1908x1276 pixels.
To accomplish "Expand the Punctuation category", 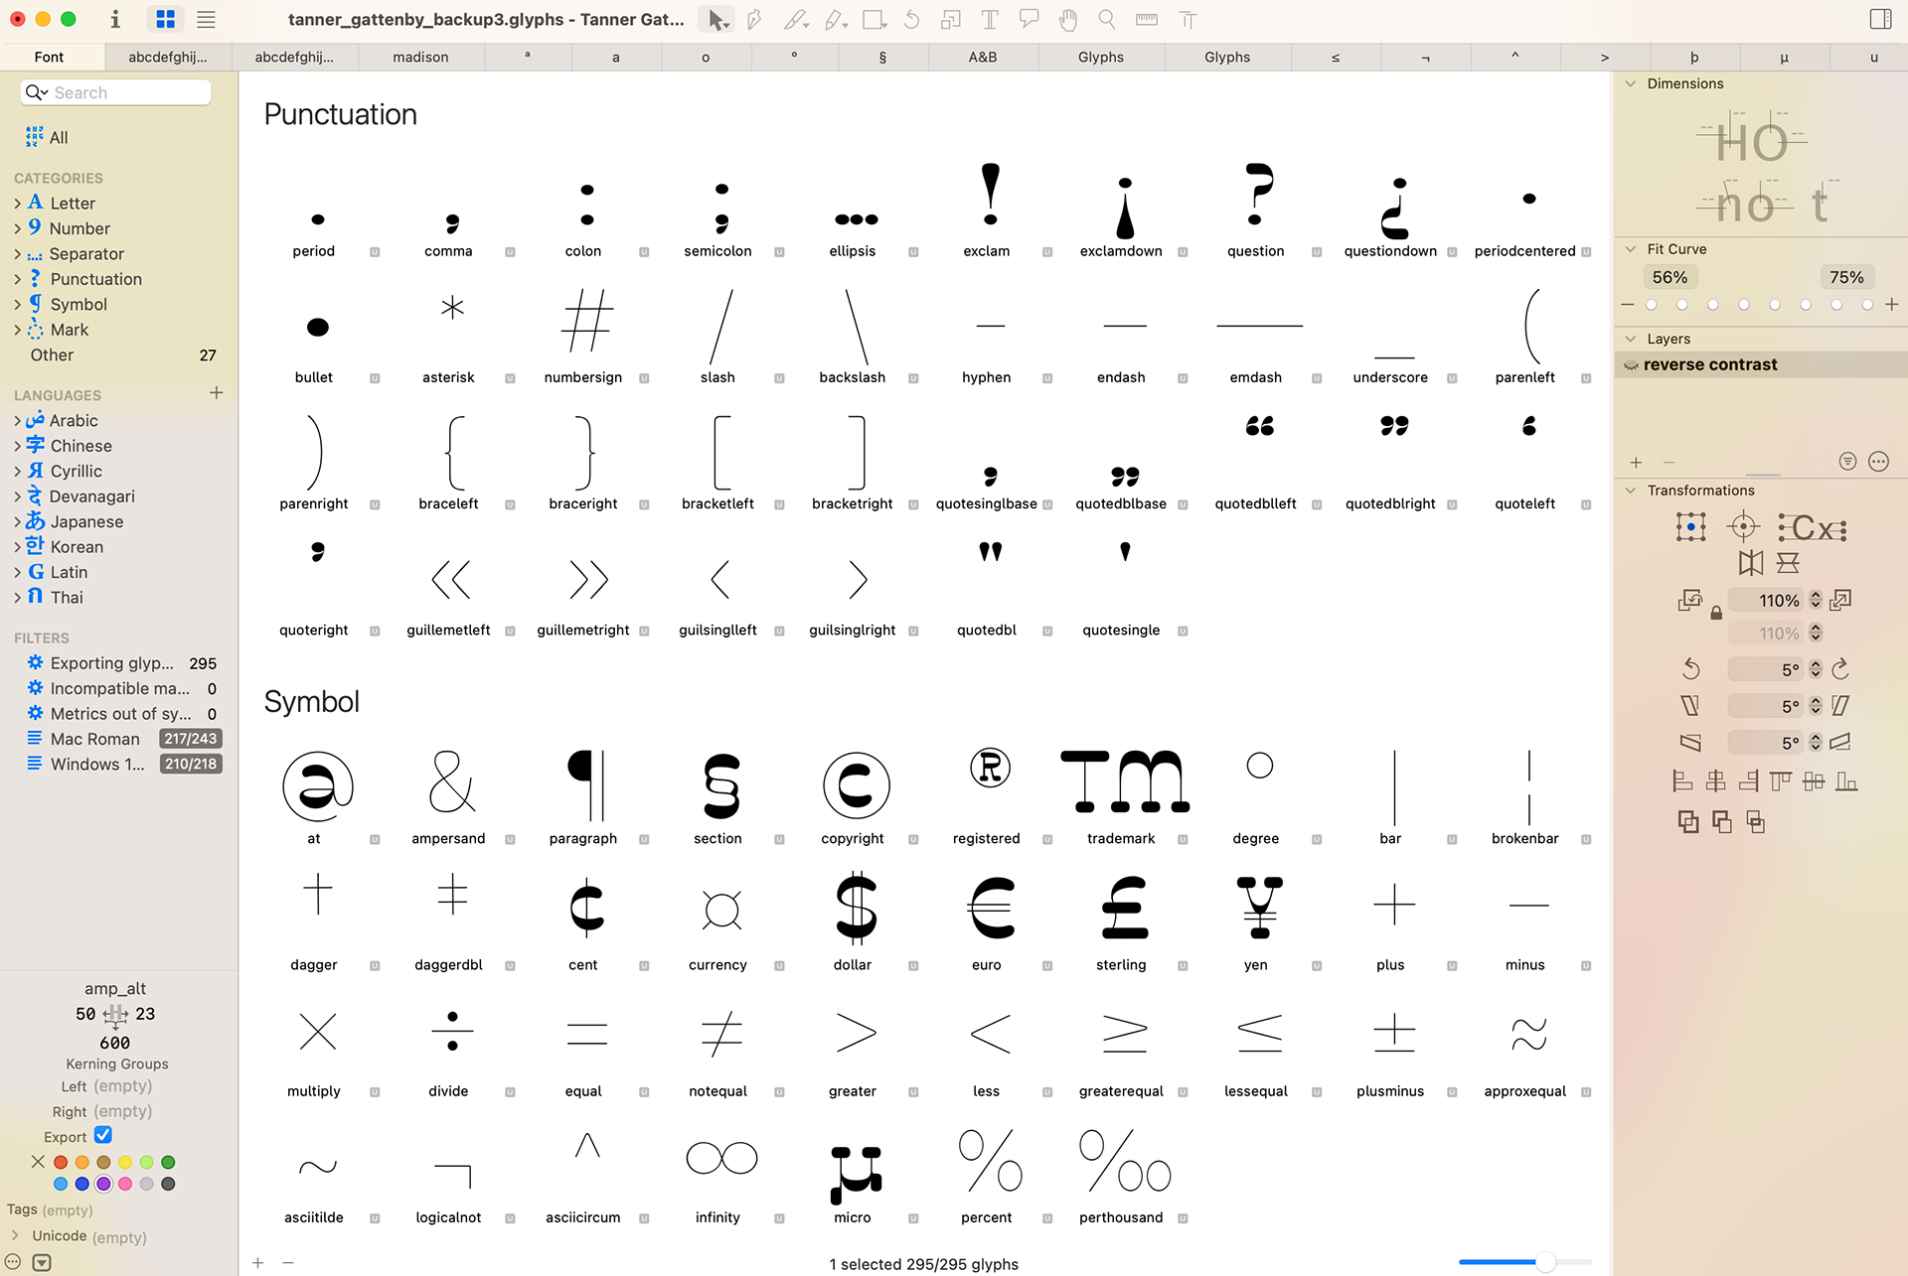I will (x=17, y=279).
